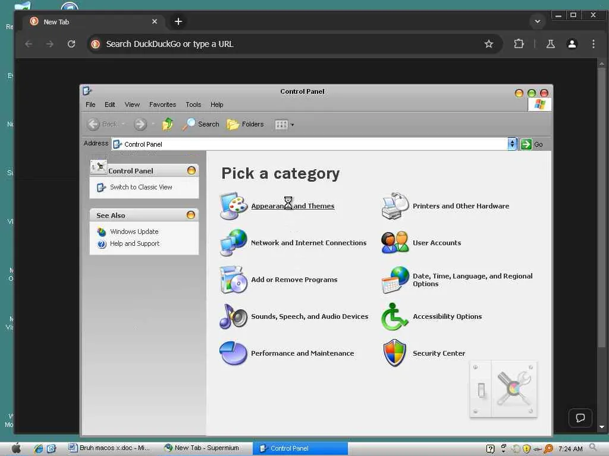Viewport: 609px width, 456px height.
Task: Open the browser tab search chevron
Action: [x=538, y=21]
